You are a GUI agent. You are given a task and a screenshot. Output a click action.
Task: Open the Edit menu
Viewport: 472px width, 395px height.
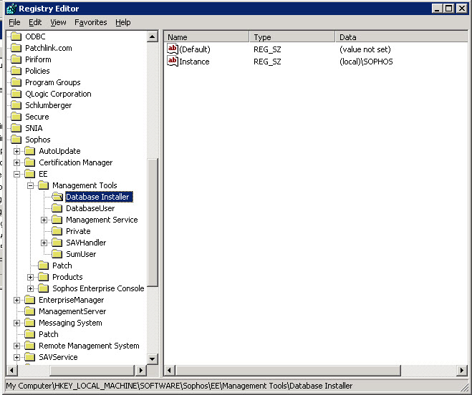pyautogui.click(x=35, y=22)
